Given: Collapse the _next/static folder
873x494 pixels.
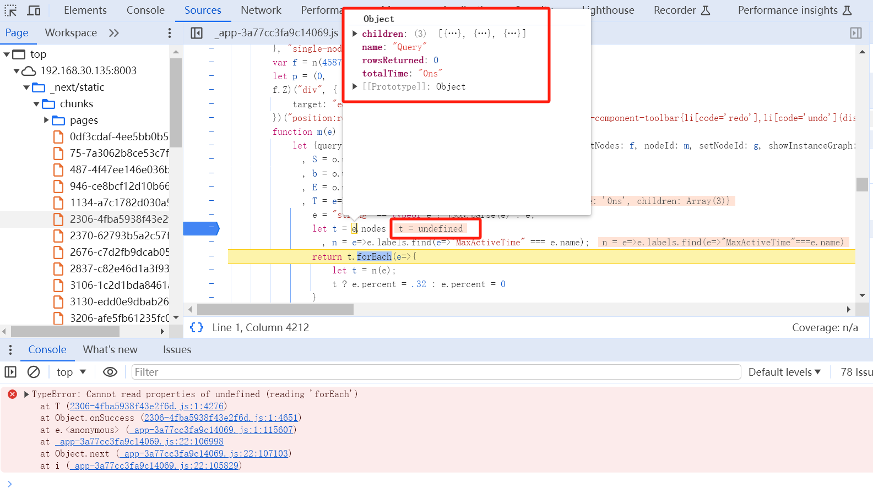Looking at the screenshot, I should pyautogui.click(x=26, y=87).
